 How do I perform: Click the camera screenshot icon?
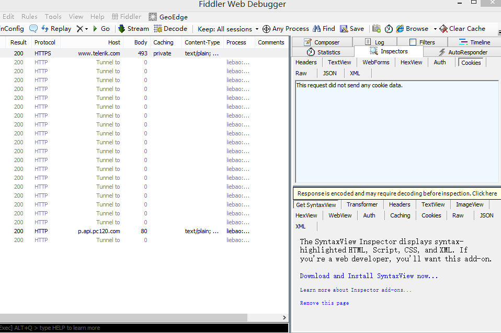pyautogui.click(x=377, y=29)
